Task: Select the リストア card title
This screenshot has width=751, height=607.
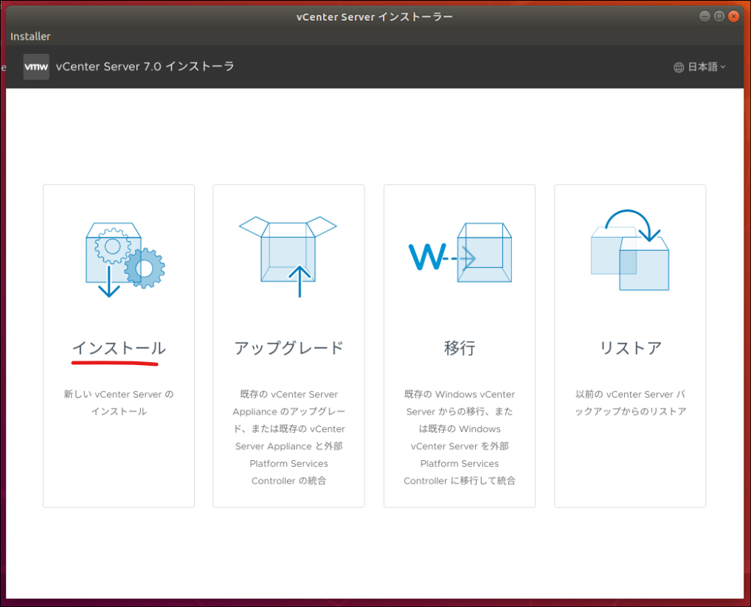Action: 630,348
